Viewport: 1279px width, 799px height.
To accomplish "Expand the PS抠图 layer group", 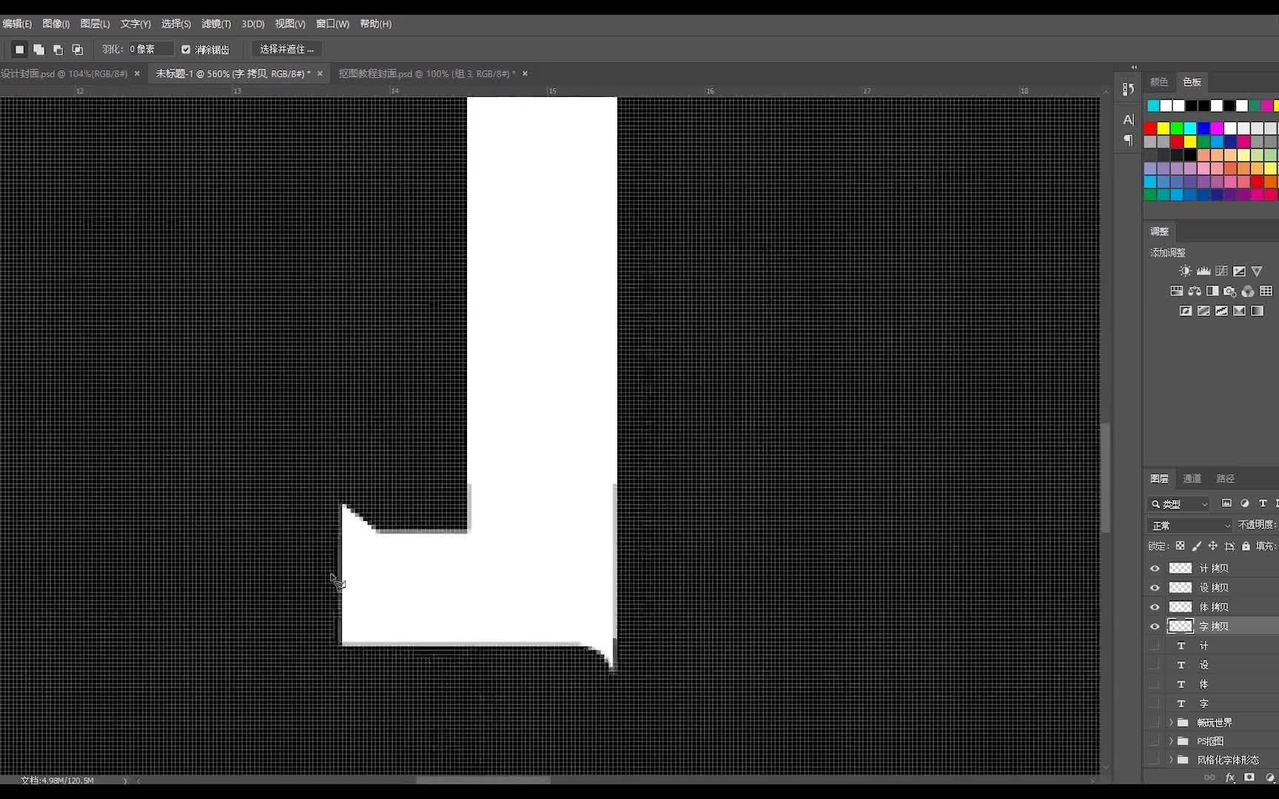I will (1171, 741).
